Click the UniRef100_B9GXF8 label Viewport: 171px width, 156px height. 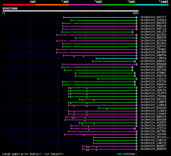(x=153, y=23)
